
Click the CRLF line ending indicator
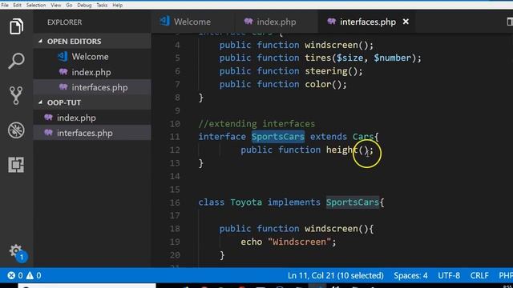tap(479, 275)
